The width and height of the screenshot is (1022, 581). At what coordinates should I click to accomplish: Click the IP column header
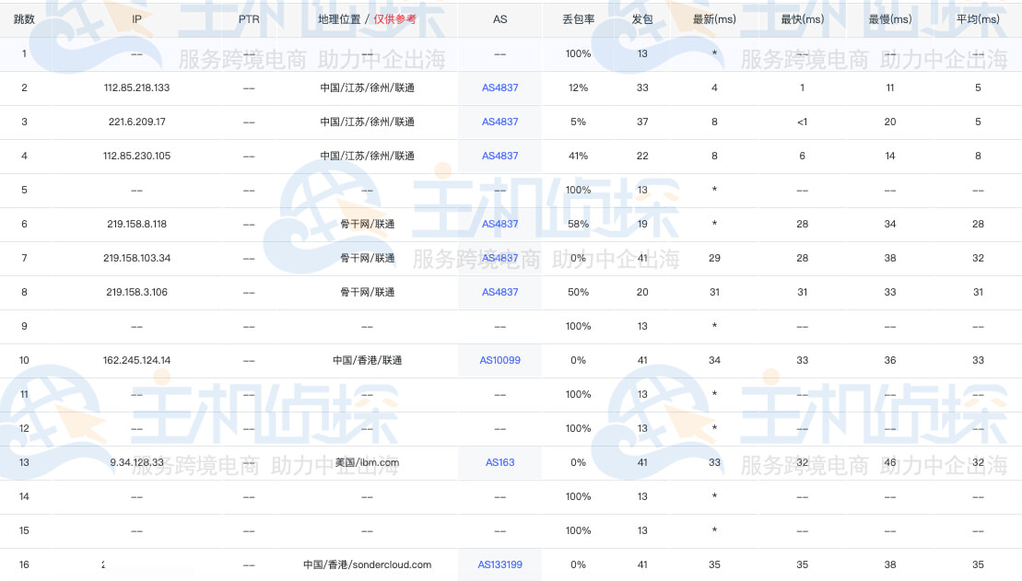click(x=136, y=19)
